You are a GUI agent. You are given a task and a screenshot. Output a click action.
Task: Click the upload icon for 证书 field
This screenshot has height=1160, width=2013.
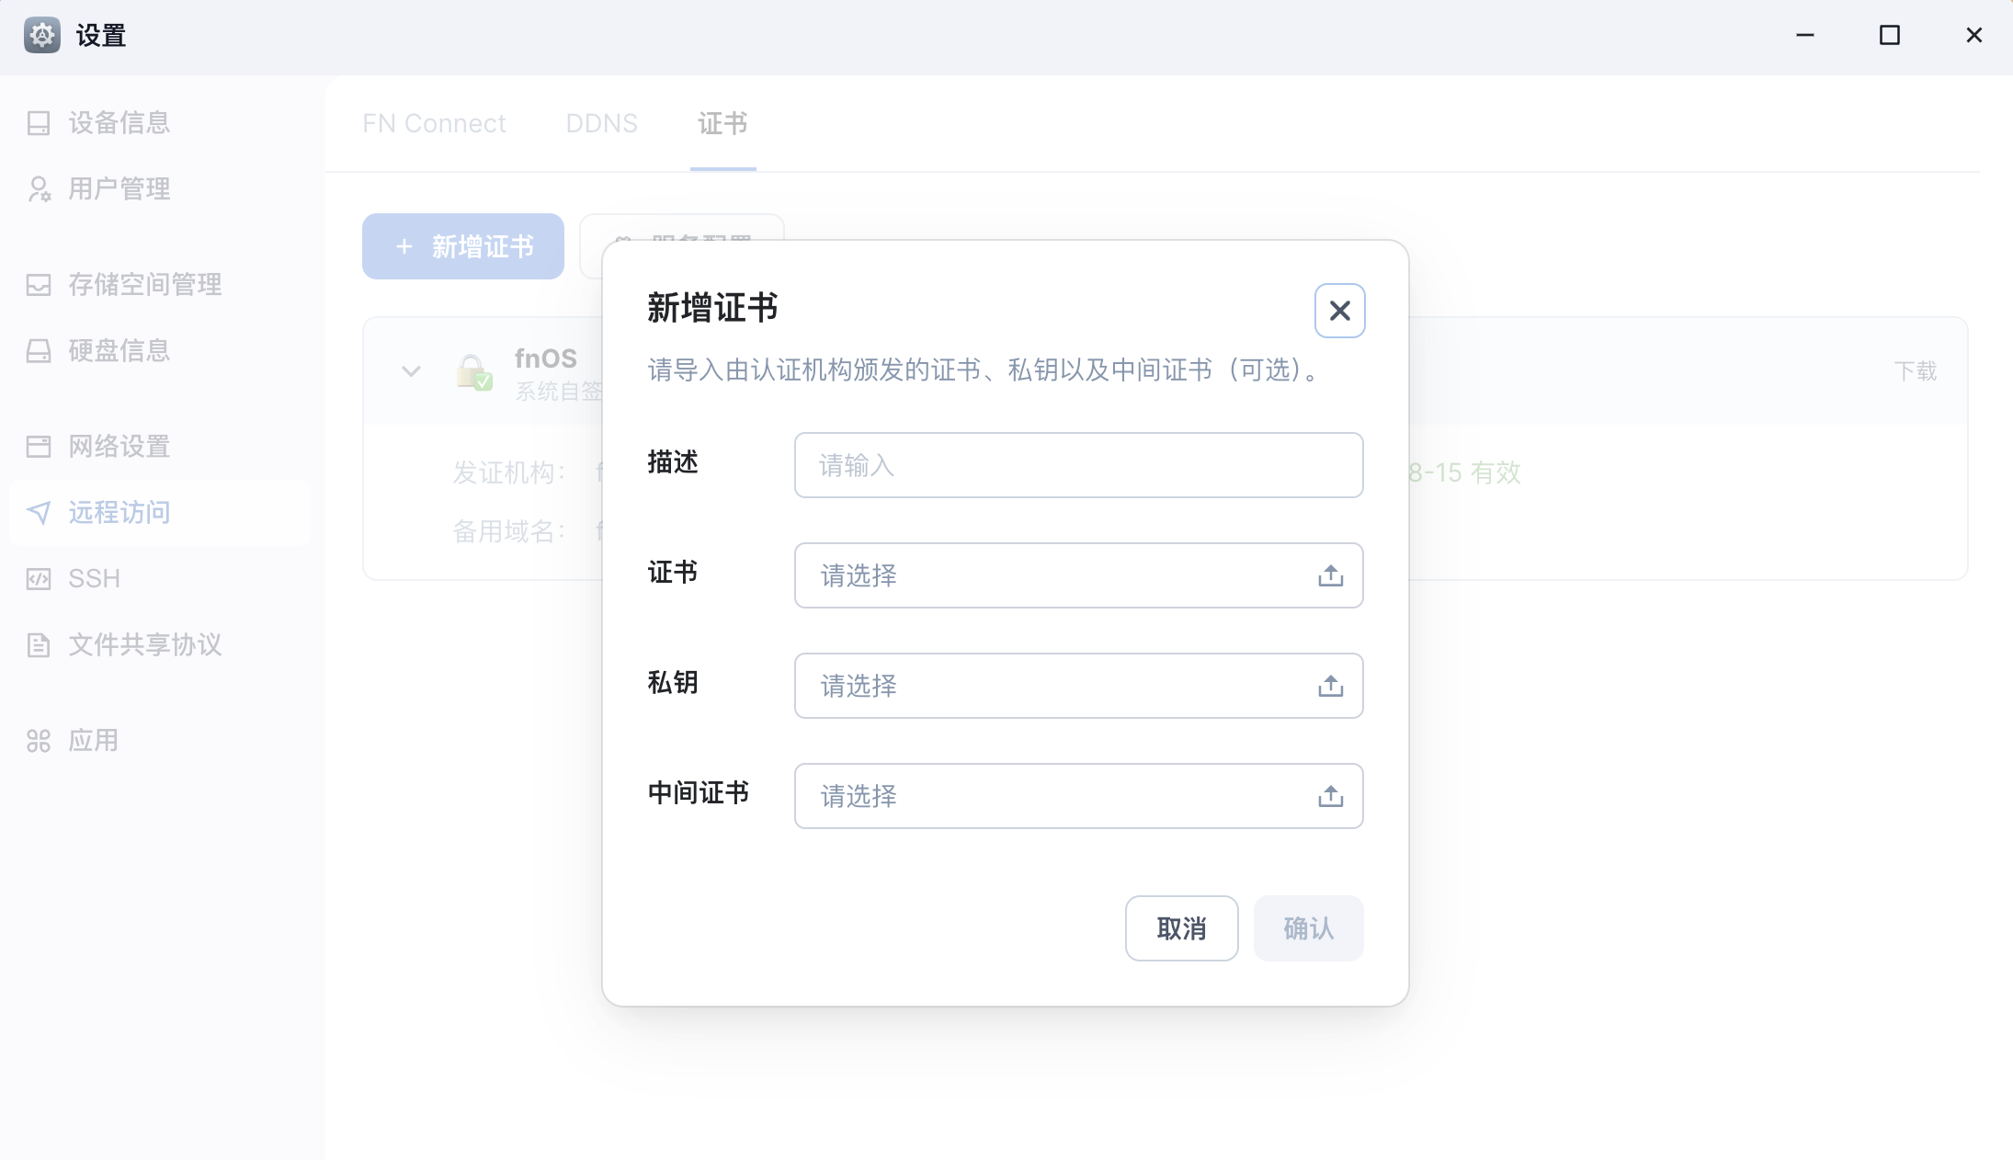1330,575
